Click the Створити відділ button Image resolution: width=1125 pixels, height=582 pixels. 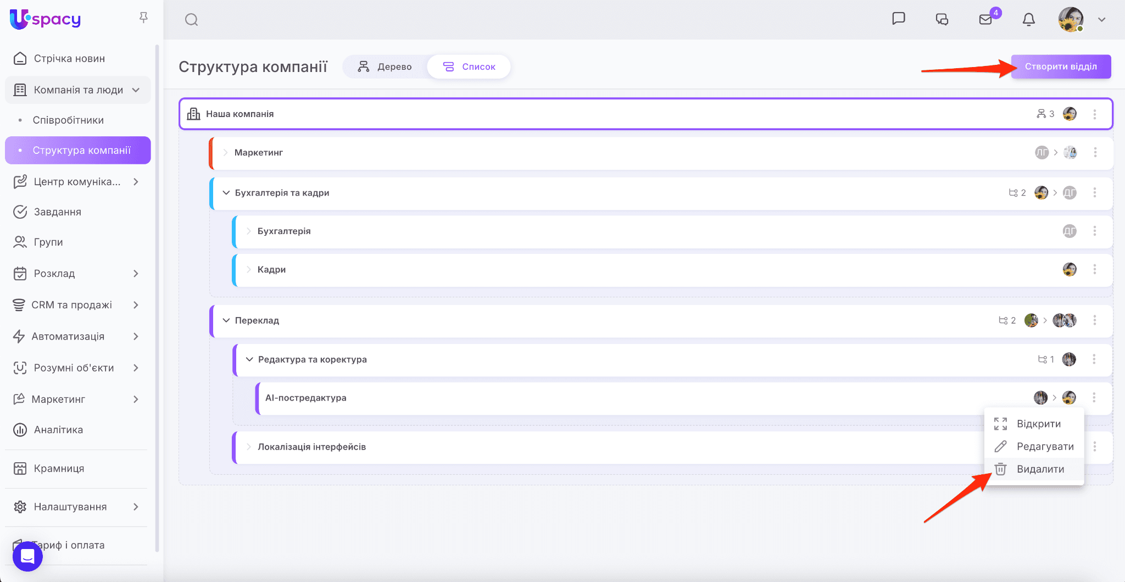[x=1061, y=66]
